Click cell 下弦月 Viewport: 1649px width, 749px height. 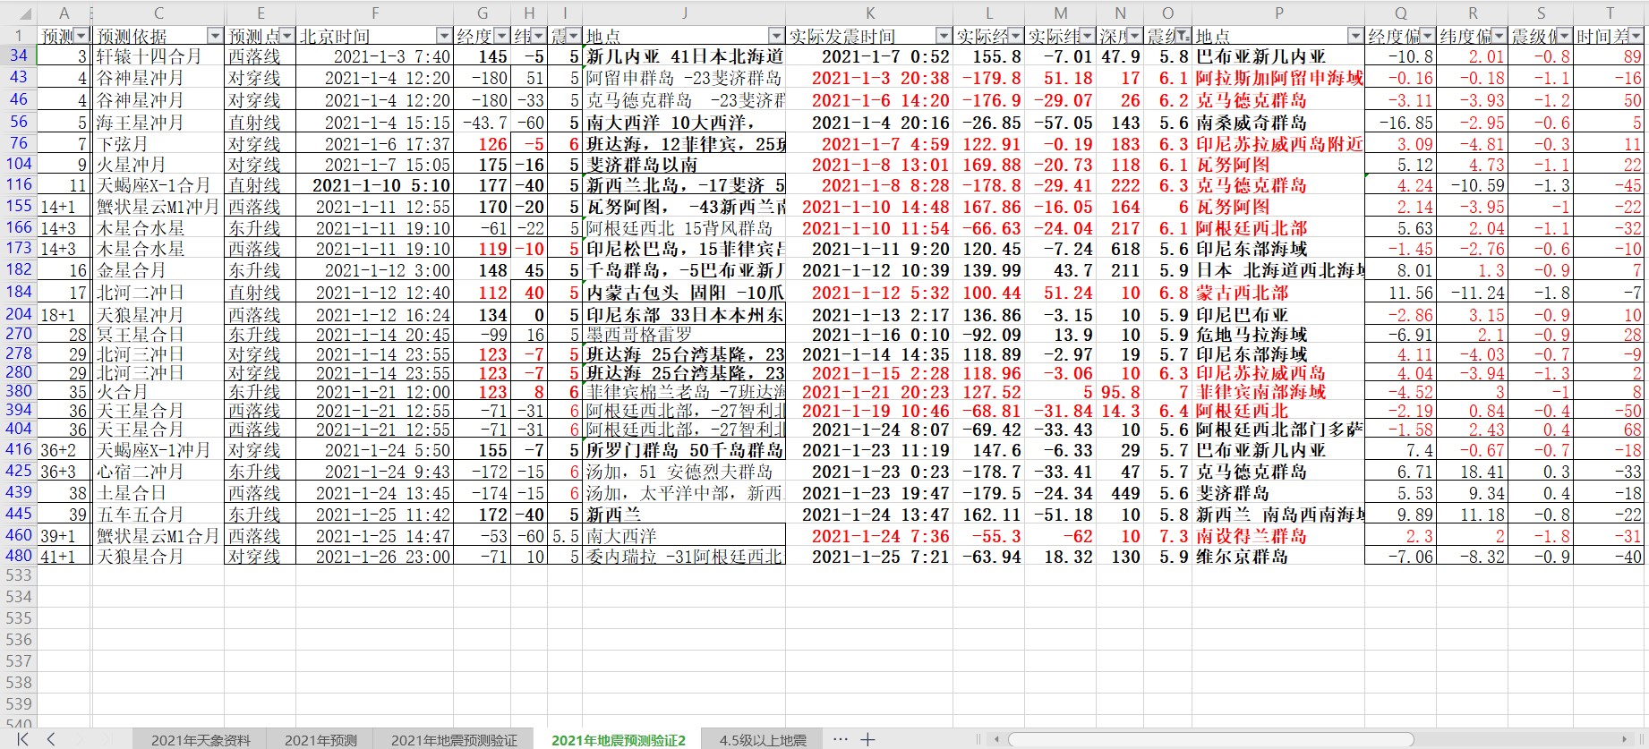[158, 144]
